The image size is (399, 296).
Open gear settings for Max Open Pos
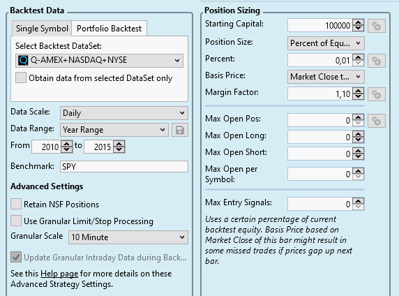pyautogui.click(x=377, y=121)
